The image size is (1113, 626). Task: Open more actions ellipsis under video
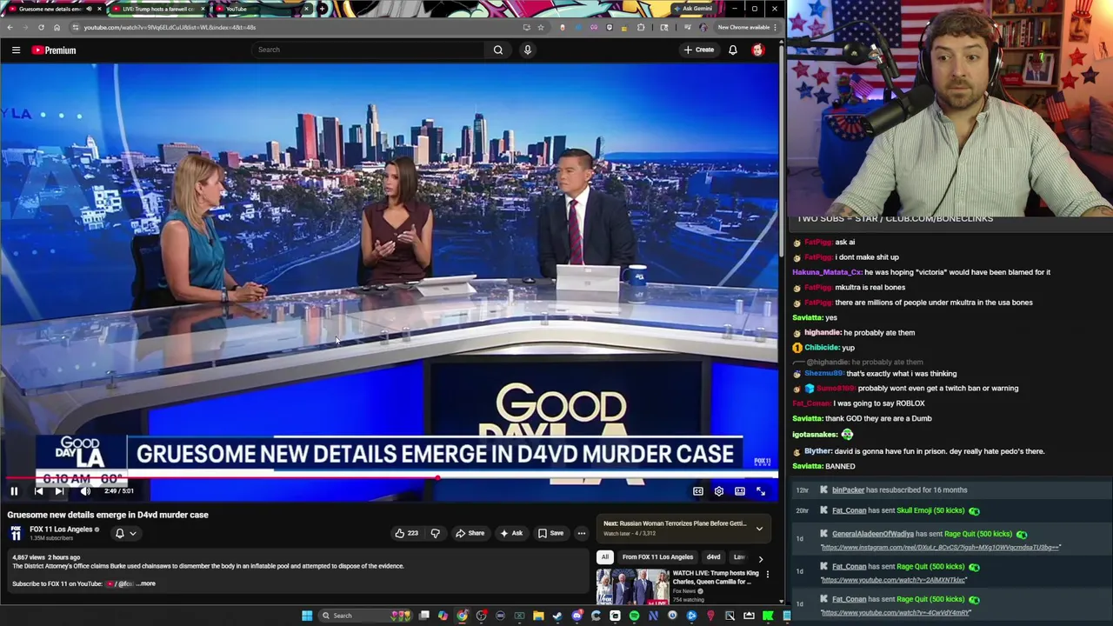pyautogui.click(x=582, y=533)
